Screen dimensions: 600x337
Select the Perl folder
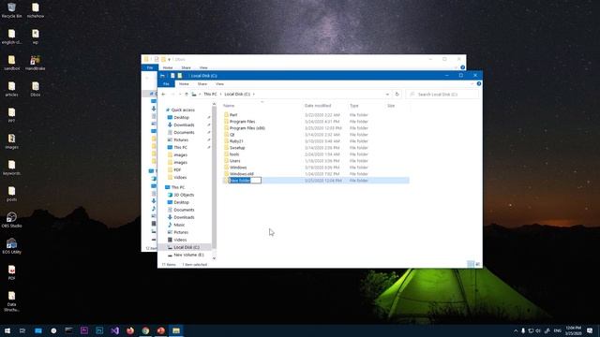point(233,115)
